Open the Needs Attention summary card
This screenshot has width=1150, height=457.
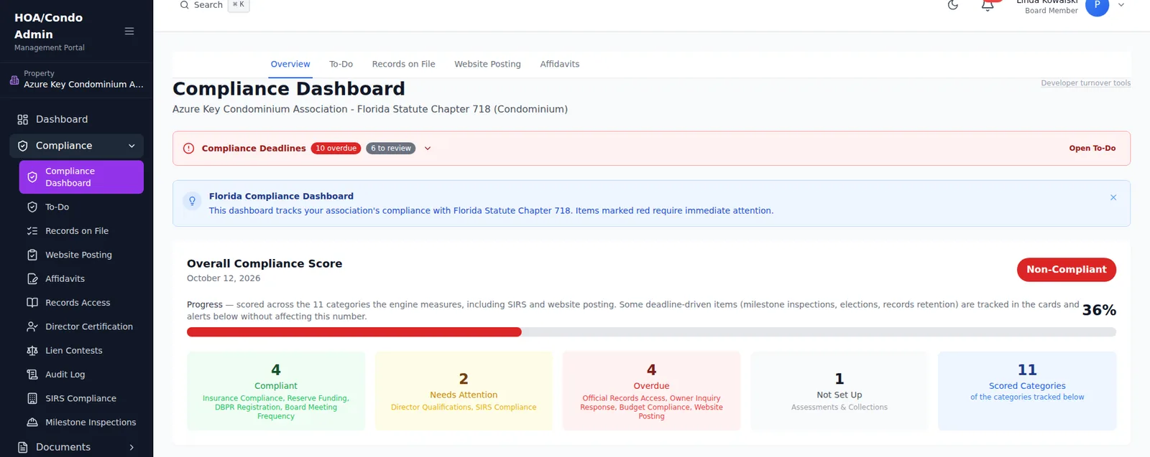tap(464, 391)
